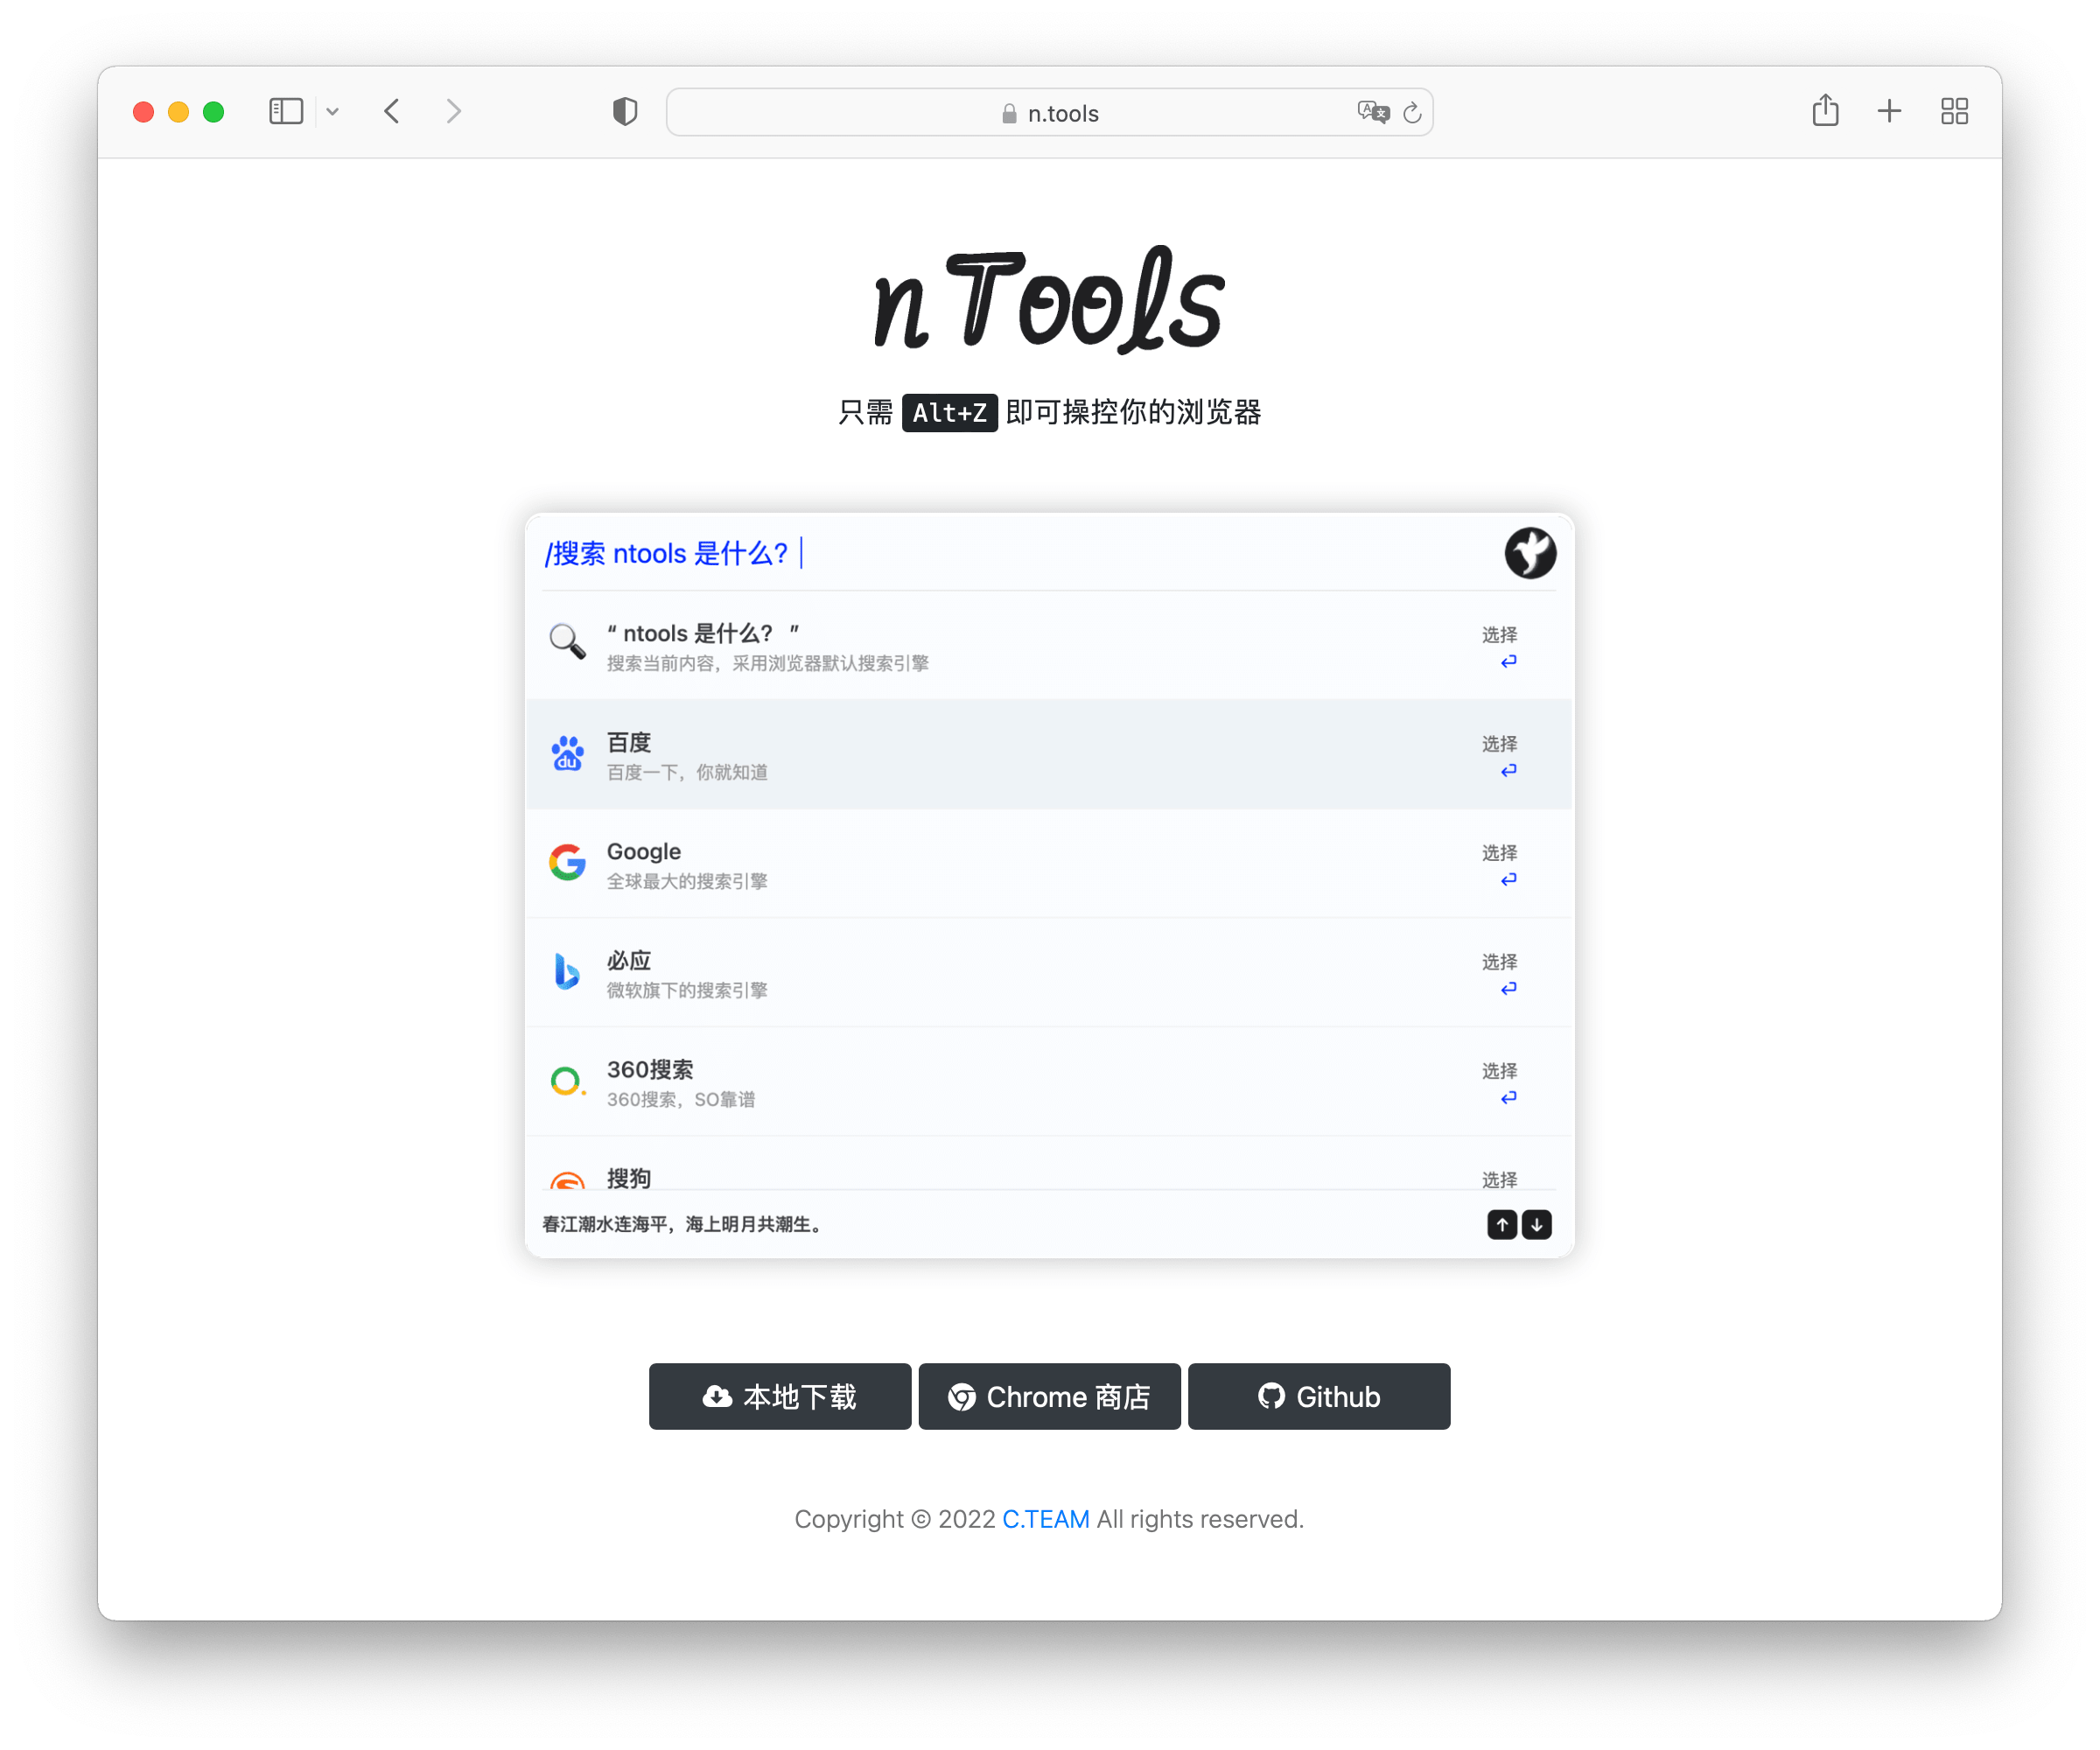Go back using the back arrow
Screen dimensions: 2100x1750
click(392, 111)
